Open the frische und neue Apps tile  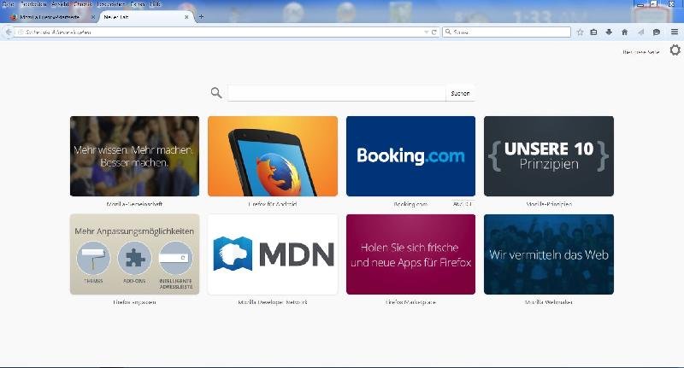point(410,254)
